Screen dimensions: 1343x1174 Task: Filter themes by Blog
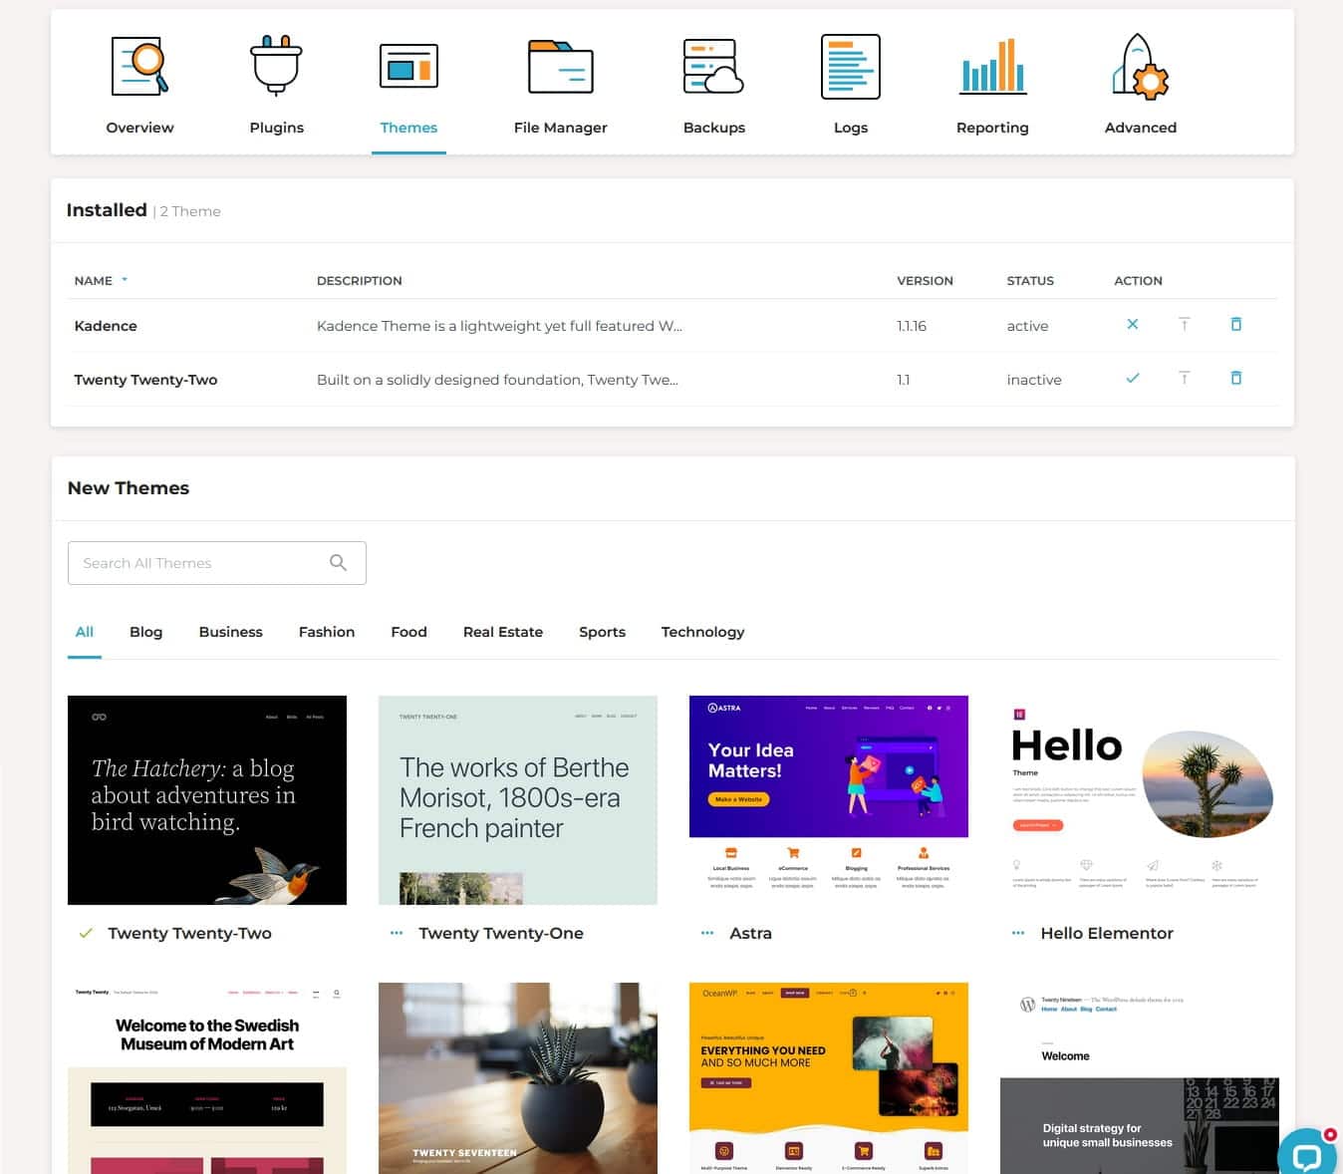(x=145, y=632)
